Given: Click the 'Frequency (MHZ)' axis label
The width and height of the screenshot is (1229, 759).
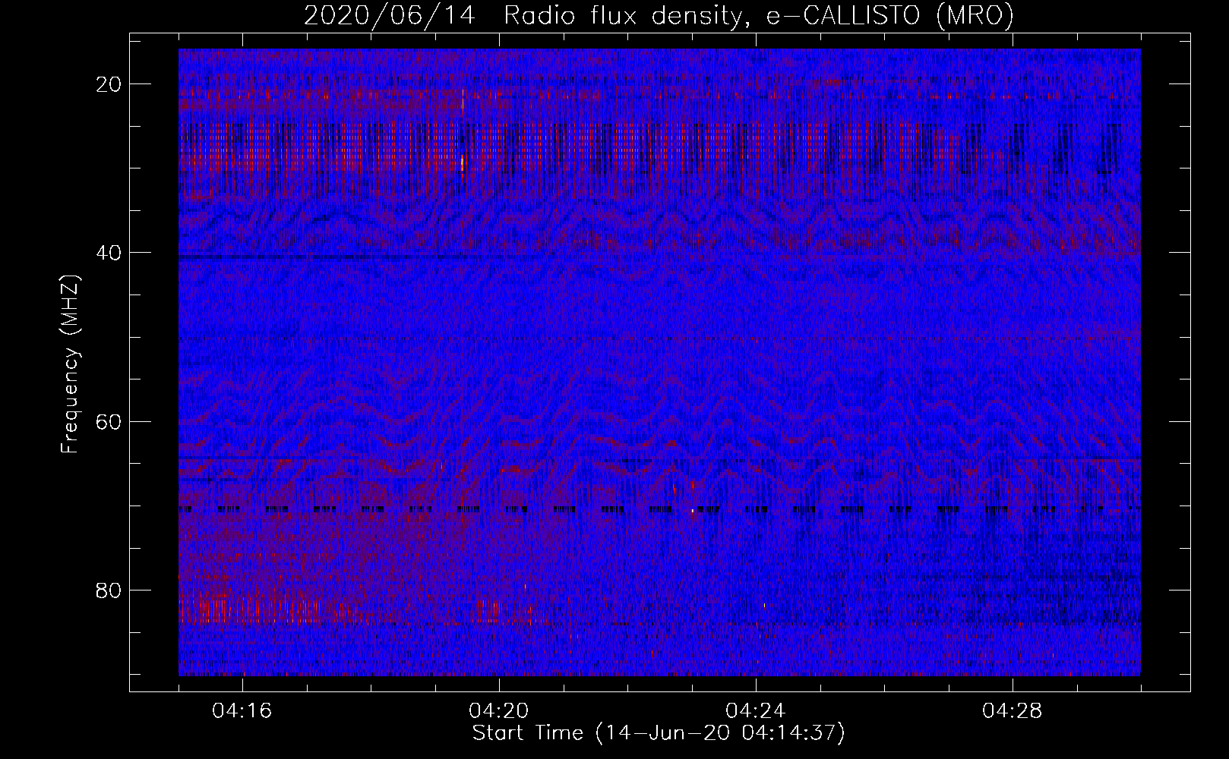Looking at the screenshot, I should [x=70, y=364].
